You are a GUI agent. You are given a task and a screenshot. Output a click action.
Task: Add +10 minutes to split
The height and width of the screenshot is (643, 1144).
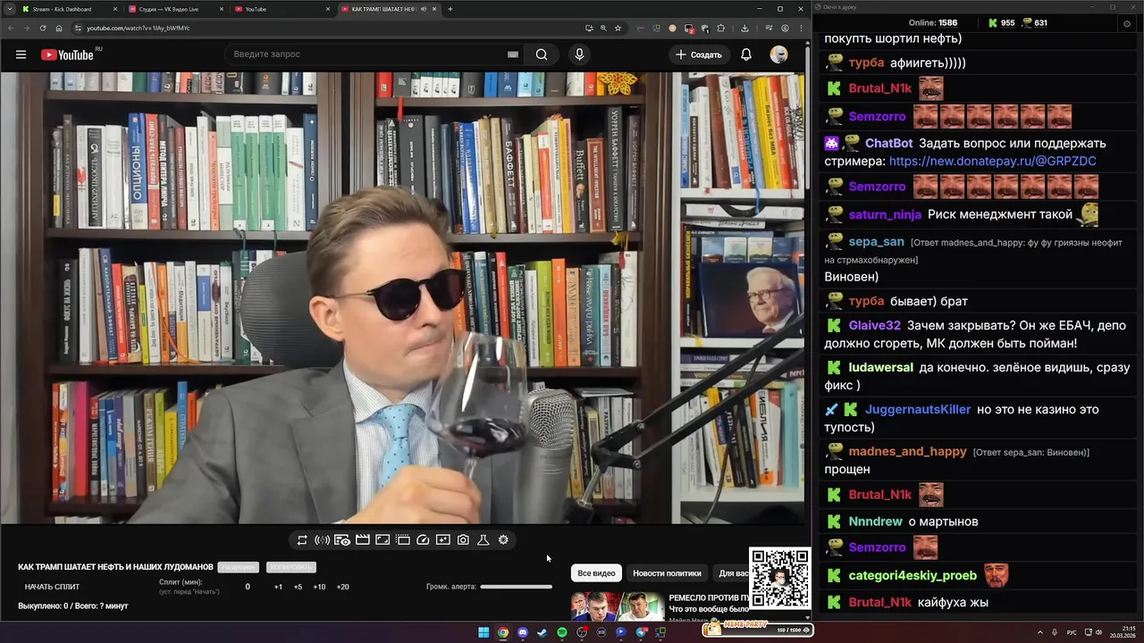[319, 587]
